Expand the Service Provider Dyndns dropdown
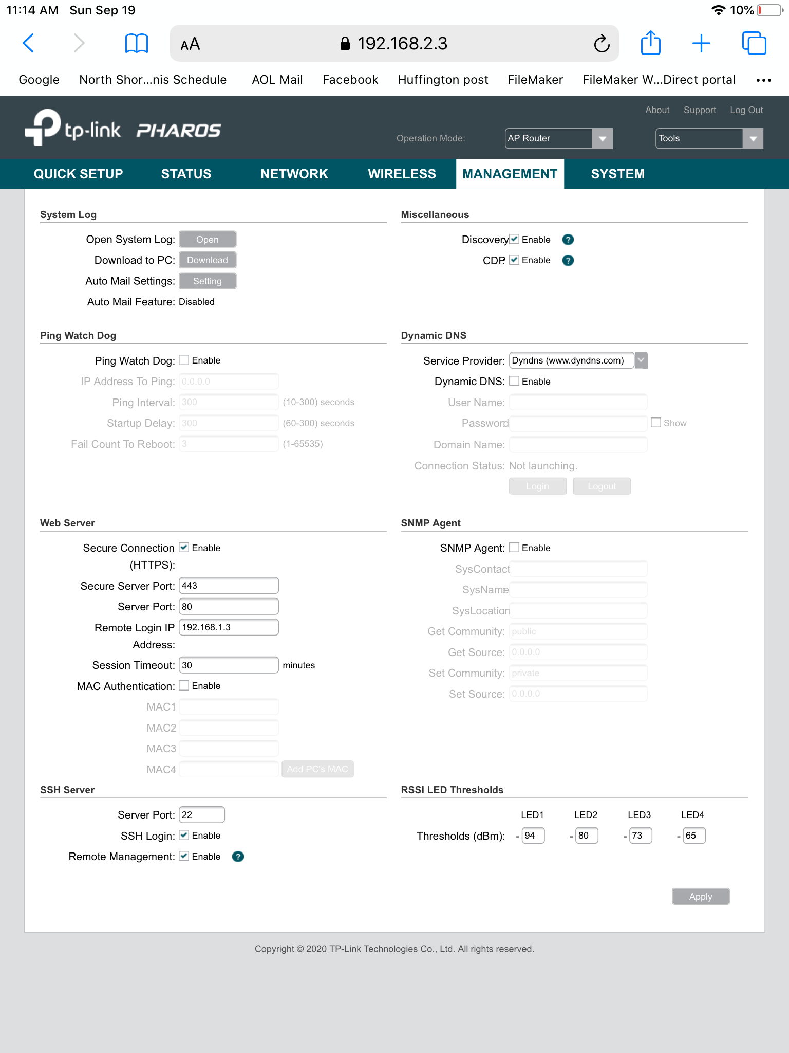The width and height of the screenshot is (789, 1053). (578, 360)
